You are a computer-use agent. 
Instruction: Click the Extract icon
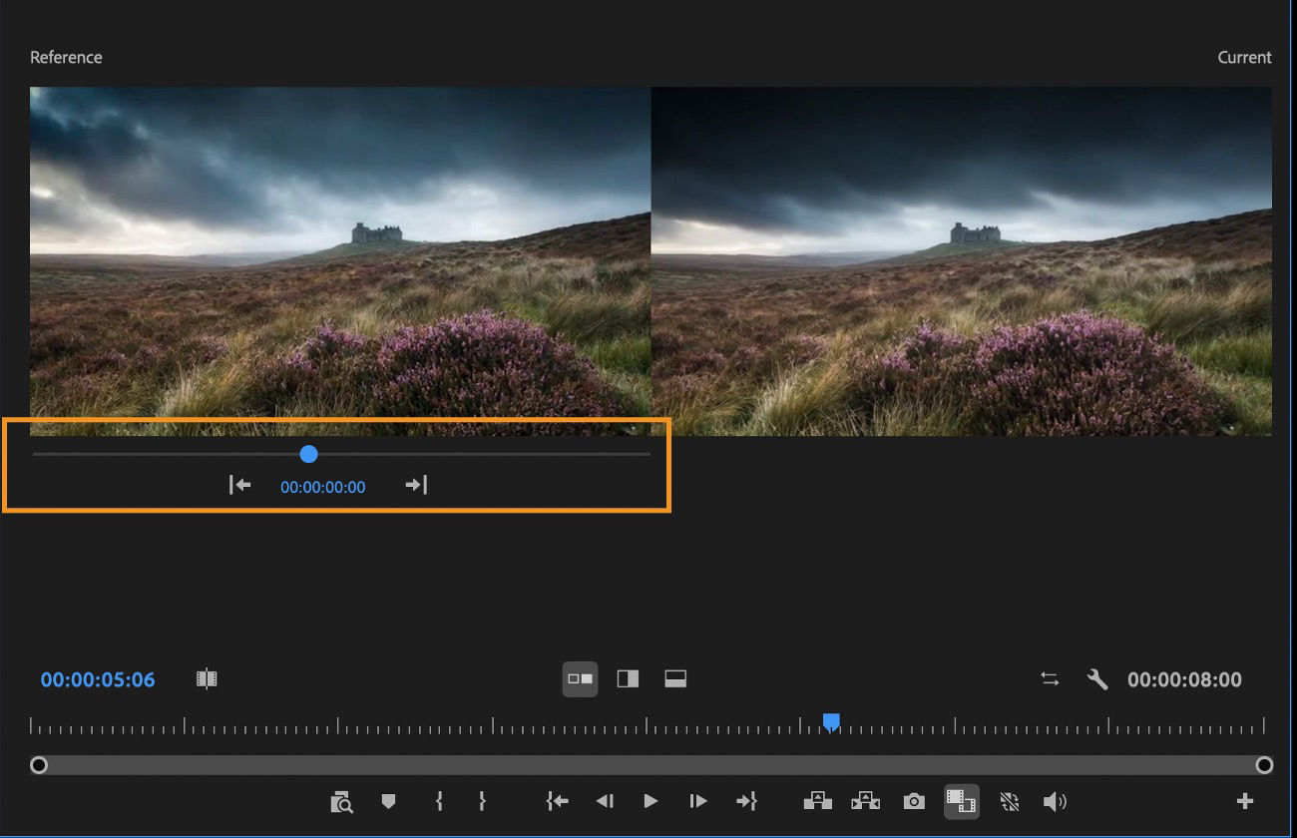point(865,801)
